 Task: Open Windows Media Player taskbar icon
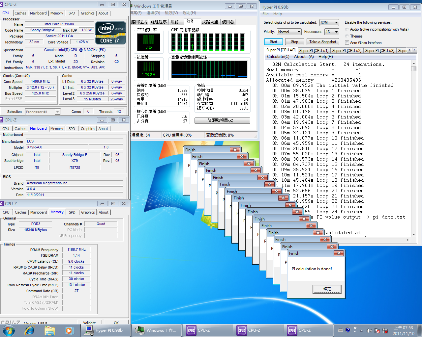tap(69, 330)
